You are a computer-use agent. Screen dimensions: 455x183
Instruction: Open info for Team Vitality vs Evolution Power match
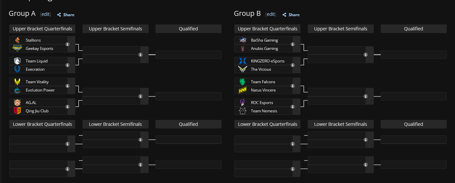(x=67, y=86)
